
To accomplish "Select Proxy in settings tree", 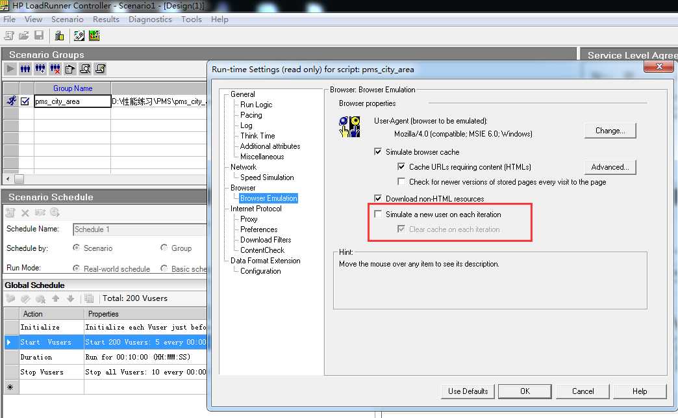I will 249,219.
